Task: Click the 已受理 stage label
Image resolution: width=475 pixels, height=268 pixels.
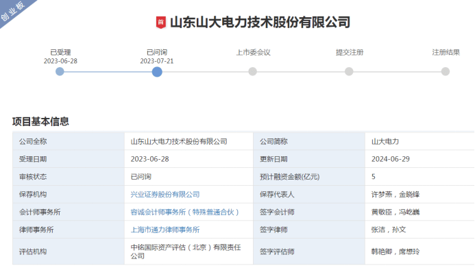Action: (60, 52)
